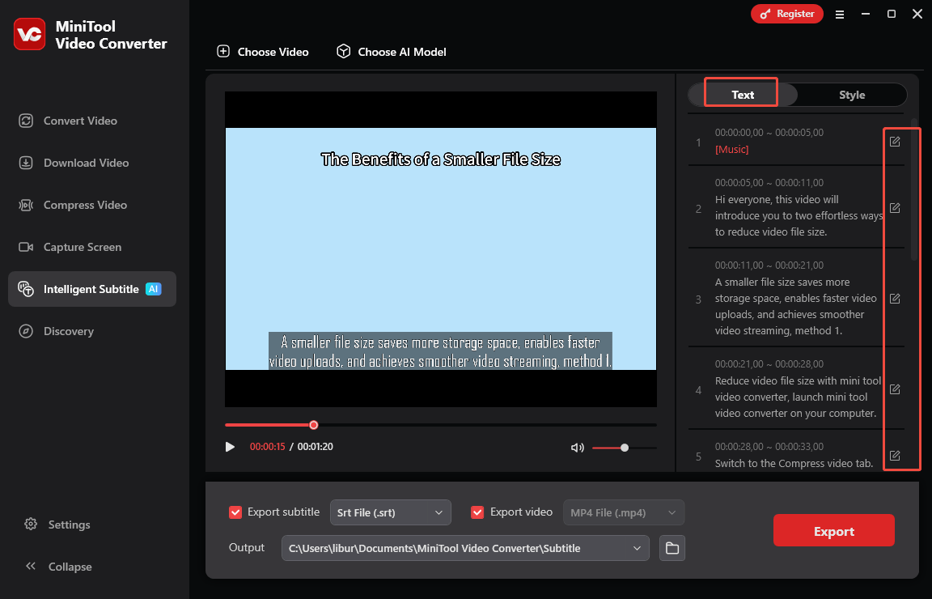Expand the MP4 File format dropdown
Screen dimensions: 932x599
(623, 512)
